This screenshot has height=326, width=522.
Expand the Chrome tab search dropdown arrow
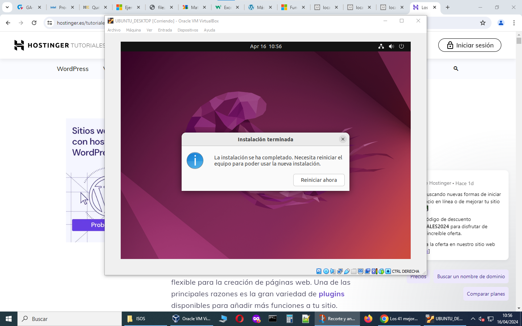click(7, 7)
